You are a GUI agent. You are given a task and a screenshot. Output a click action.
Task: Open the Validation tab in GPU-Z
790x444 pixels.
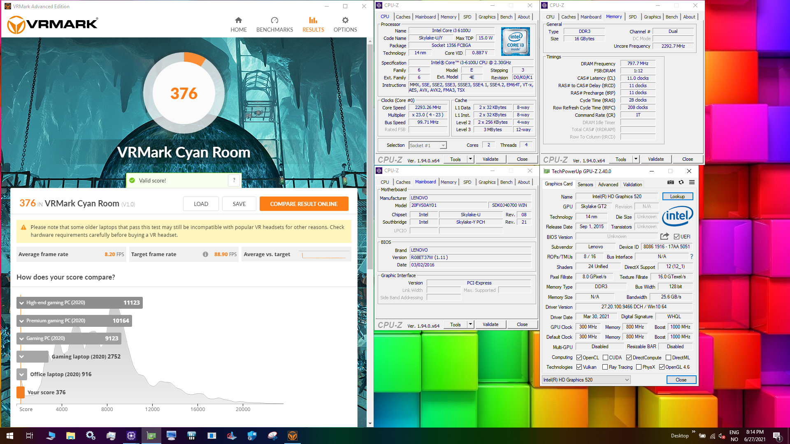tap(632, 185)
